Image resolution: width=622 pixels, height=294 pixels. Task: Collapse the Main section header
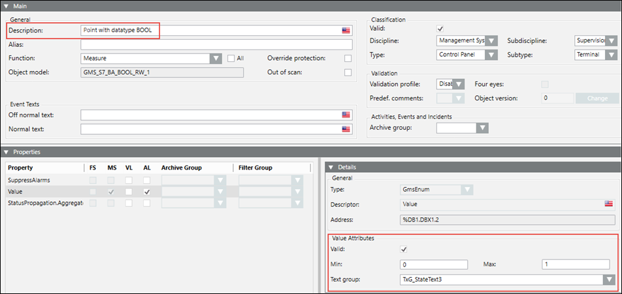click(x=6, y=6)
